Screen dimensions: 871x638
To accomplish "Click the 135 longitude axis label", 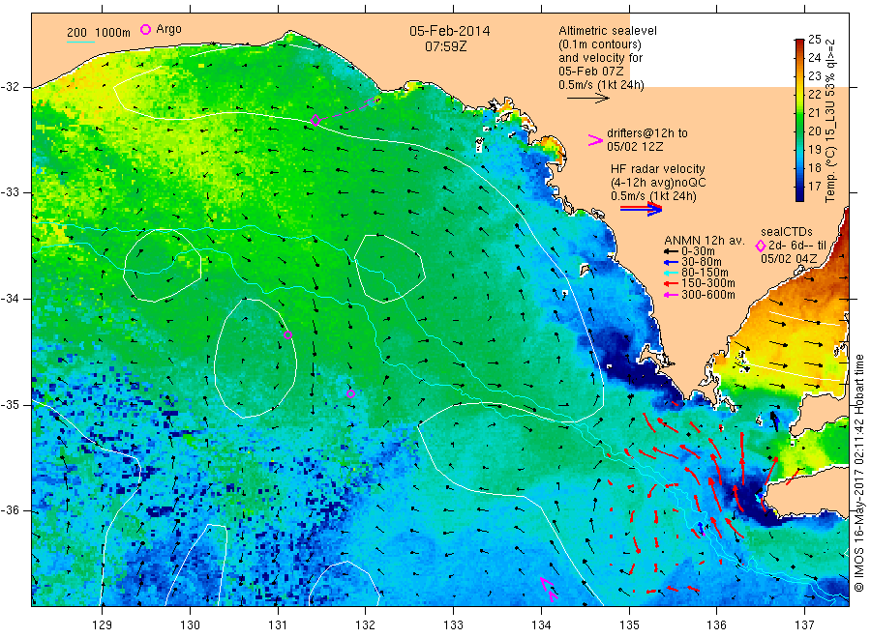I will tap(629, 625).
